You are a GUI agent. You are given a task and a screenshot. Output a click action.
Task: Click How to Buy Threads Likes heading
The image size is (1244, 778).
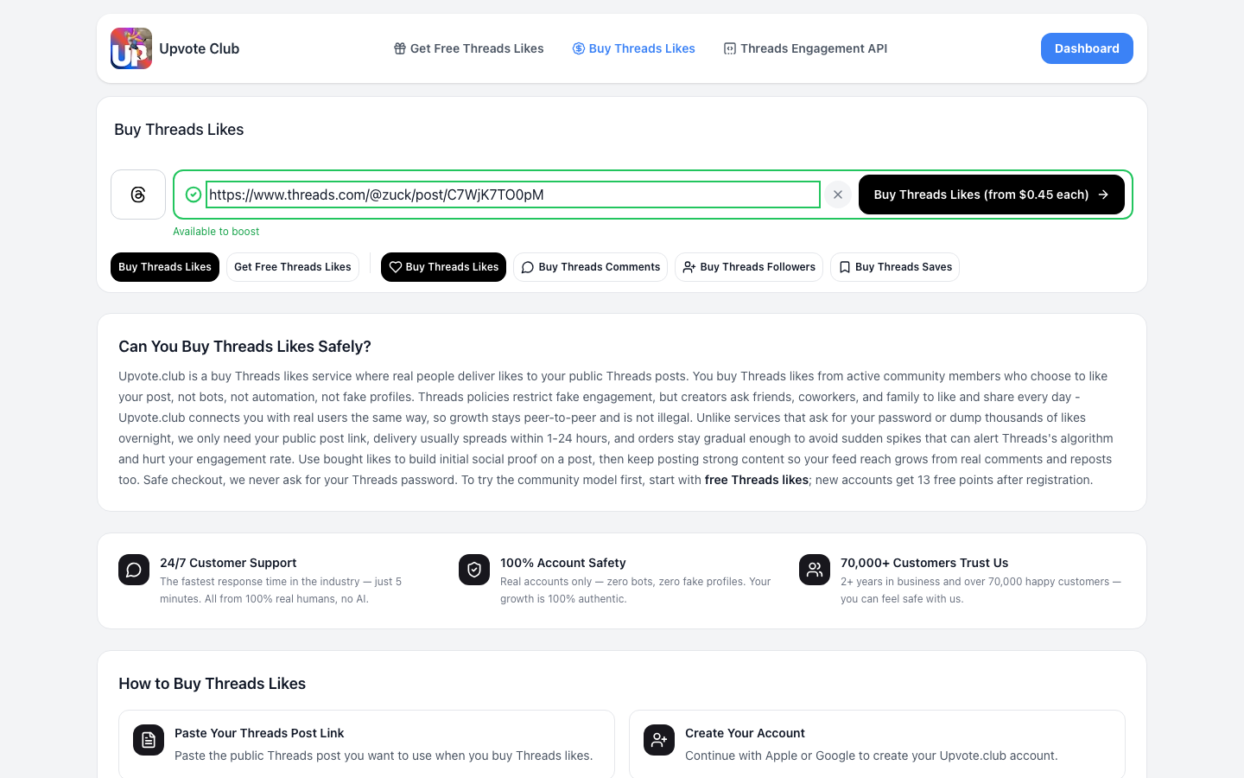tap(212, 684)
